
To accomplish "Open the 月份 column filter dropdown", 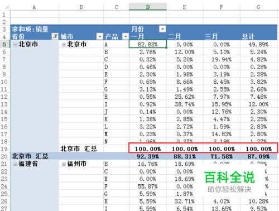I will click(162, 29).
